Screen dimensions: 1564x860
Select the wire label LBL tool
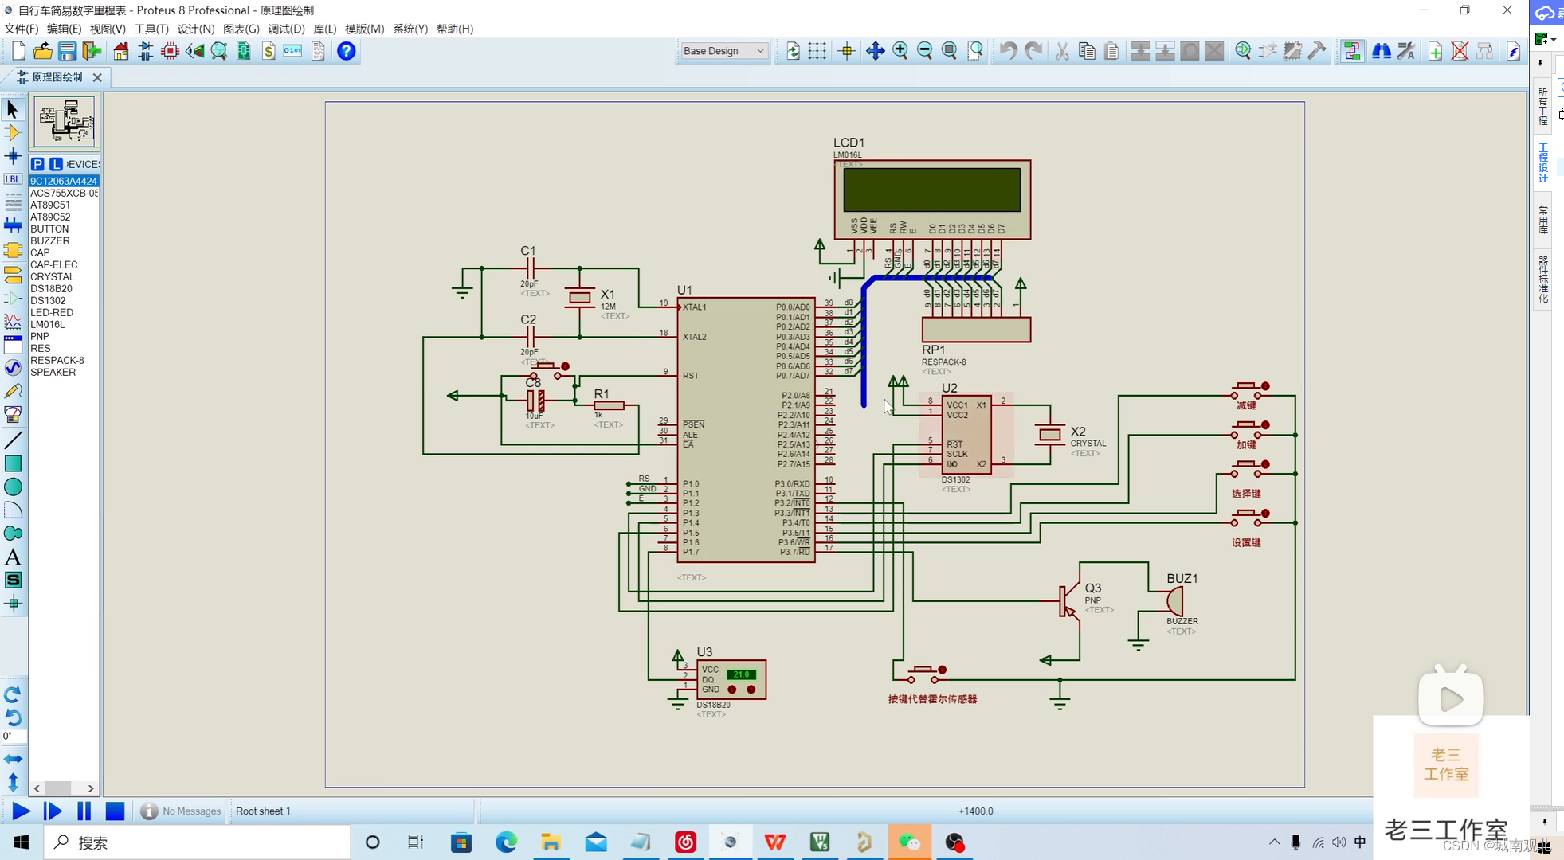tap(13, 179)
